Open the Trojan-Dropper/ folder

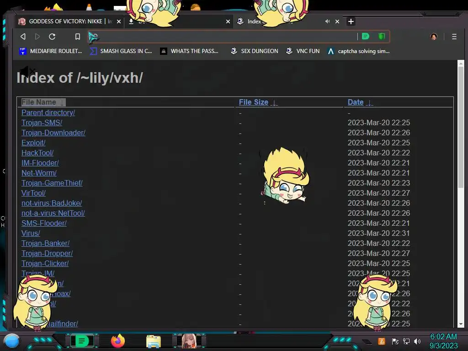coord(47,253)
